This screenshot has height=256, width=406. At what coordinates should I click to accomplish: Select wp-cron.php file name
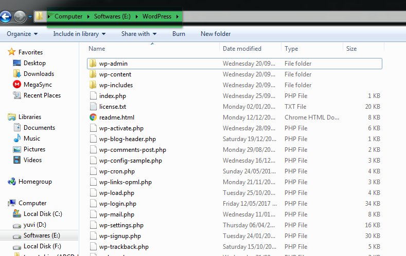point(117,171)
